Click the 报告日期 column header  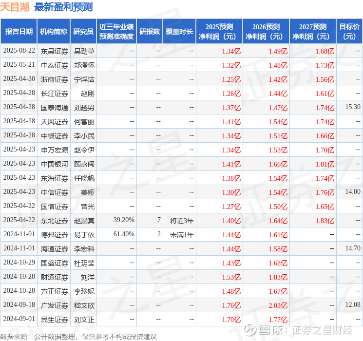coord(19,32)
